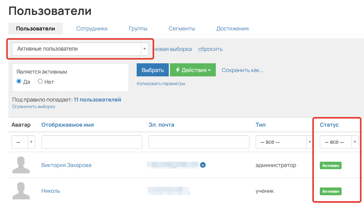The height and width of the screenshot is (203, 364).
Task: Click the lightning icon on the Действия button
Action: click(x=178, y=70)
